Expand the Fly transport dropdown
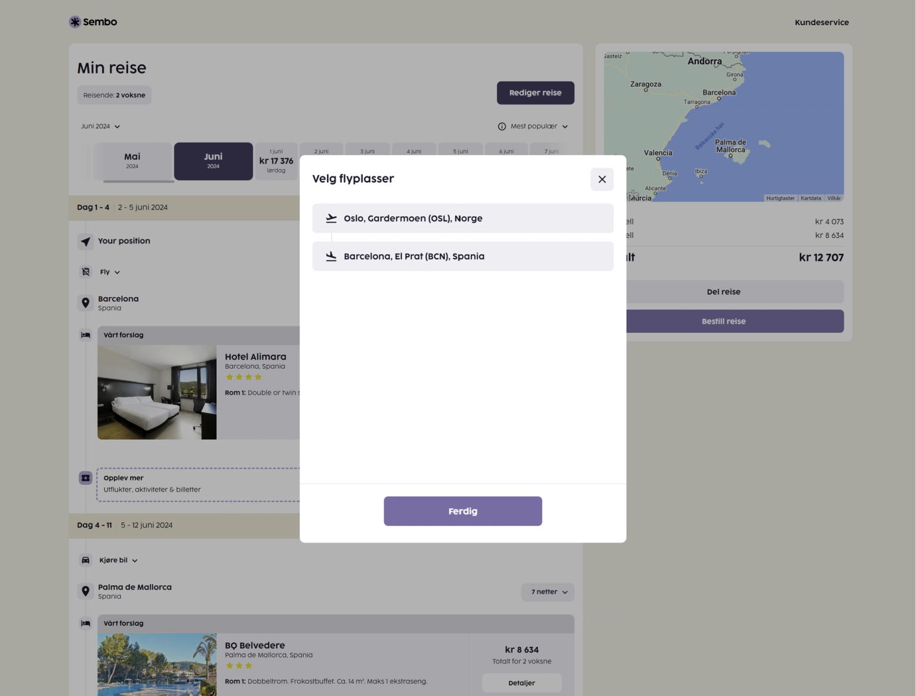Viewport: 916px width, 696px height. click(x=110, y=272)
